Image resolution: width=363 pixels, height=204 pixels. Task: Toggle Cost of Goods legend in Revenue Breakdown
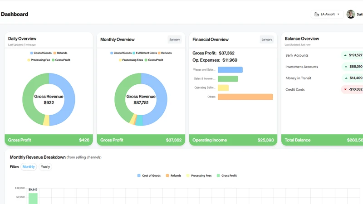click(x=149, y=175)
